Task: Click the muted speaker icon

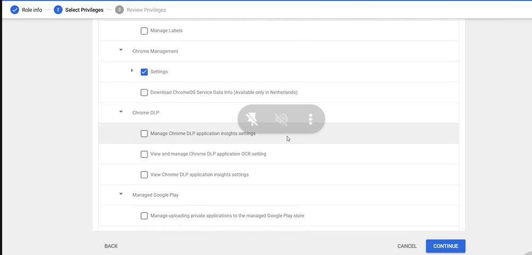Action: [281, 119]
